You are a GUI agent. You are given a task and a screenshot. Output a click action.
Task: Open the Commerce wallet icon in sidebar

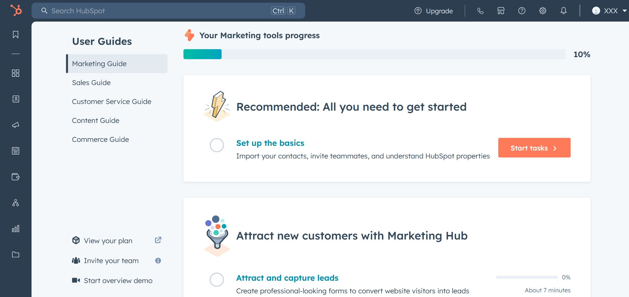tap(16, 177)
